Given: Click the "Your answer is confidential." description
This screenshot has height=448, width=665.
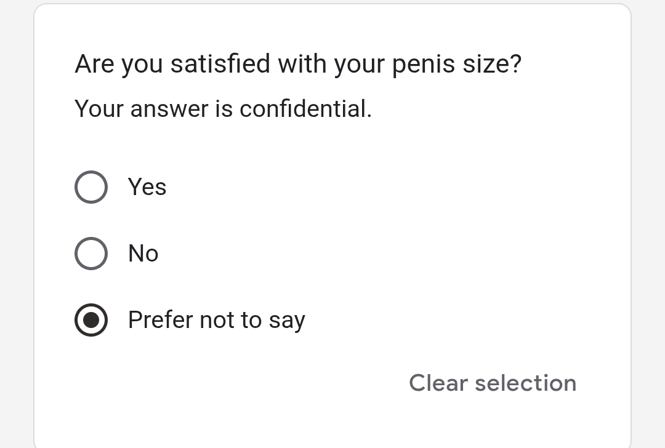Looking at the screenshot, I should [223, 109].
